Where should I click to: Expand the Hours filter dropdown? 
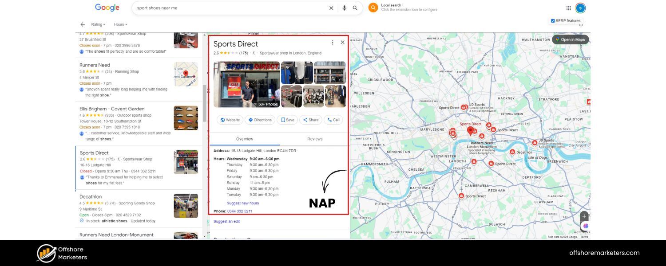click(120, 24)
